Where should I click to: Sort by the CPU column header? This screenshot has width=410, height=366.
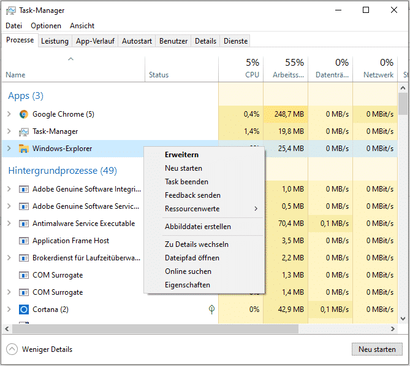tap(241, 69)
